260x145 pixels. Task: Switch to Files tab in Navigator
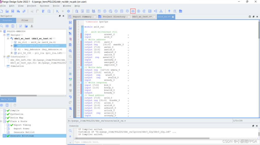point(25,20)
